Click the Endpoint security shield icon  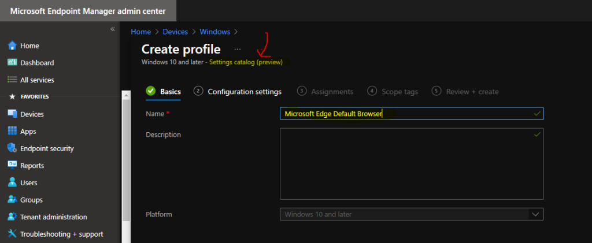point(13,148)
